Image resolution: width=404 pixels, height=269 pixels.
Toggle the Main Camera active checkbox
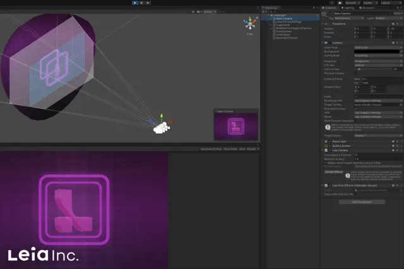coord(331,13)
